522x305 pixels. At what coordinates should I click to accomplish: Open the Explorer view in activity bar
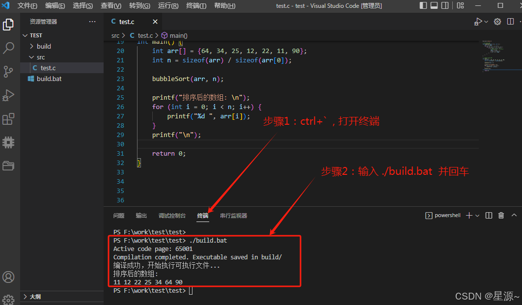(x=8, y=24)
